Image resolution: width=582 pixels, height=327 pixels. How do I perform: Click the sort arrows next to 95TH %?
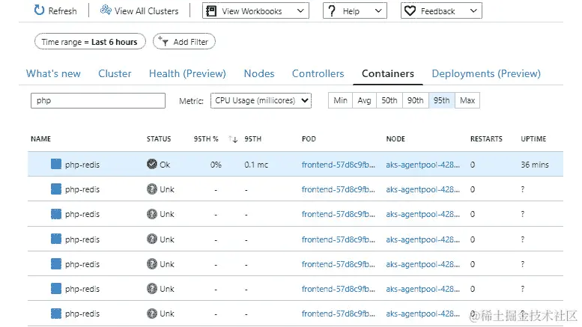click(x=233, y=139)
